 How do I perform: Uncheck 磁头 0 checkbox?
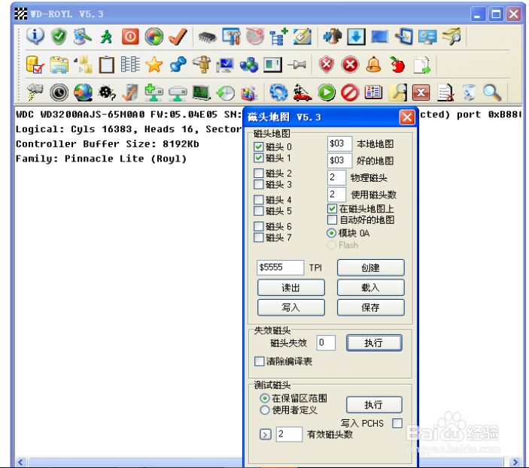pos(259,146)
